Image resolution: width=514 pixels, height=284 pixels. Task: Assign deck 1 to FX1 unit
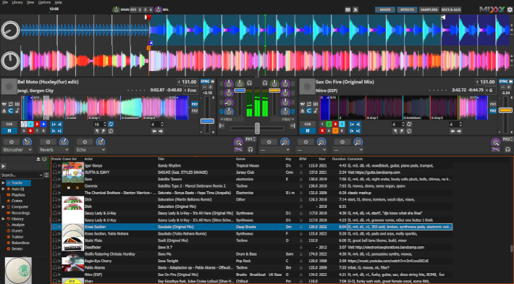195,104
